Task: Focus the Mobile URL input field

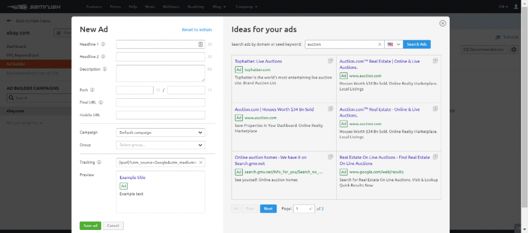Action: pos(160,115)
